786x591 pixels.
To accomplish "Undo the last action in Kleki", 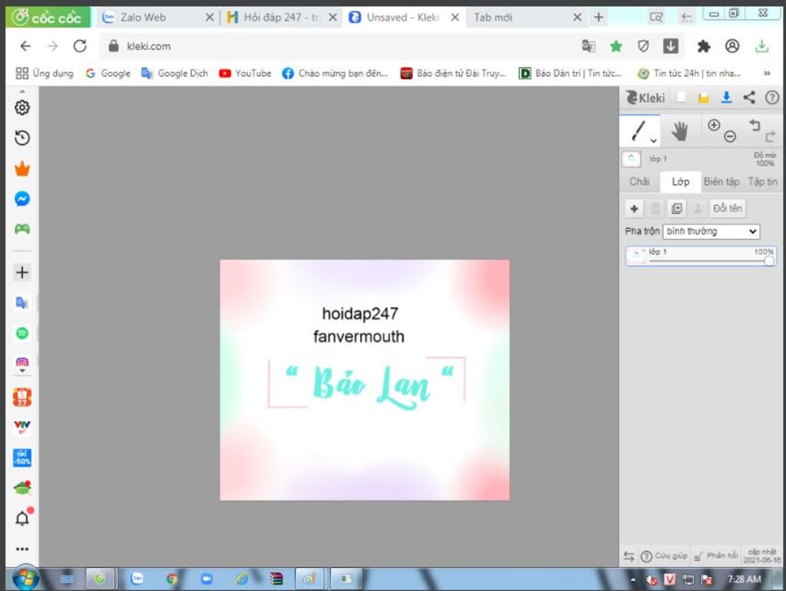I will tap(755, 125).
